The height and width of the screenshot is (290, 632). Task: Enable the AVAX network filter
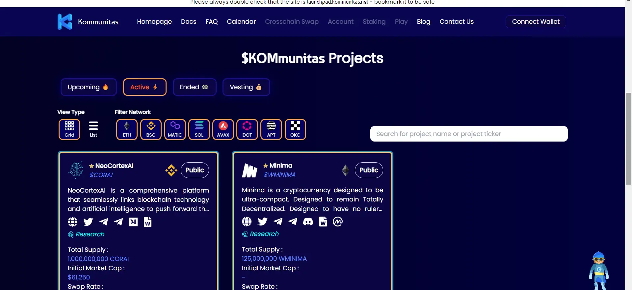pyautogui.click(x=223, y=129)
